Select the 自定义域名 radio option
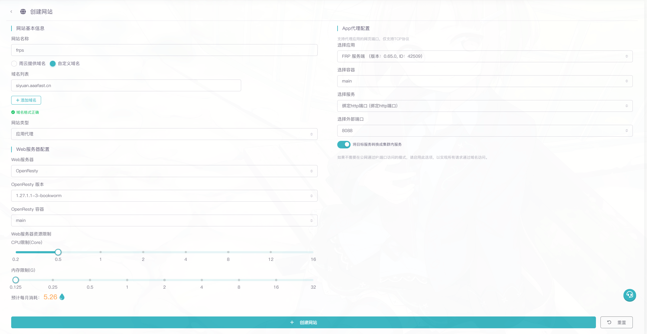This screenshot has width=647, height=334. (53, 63)
